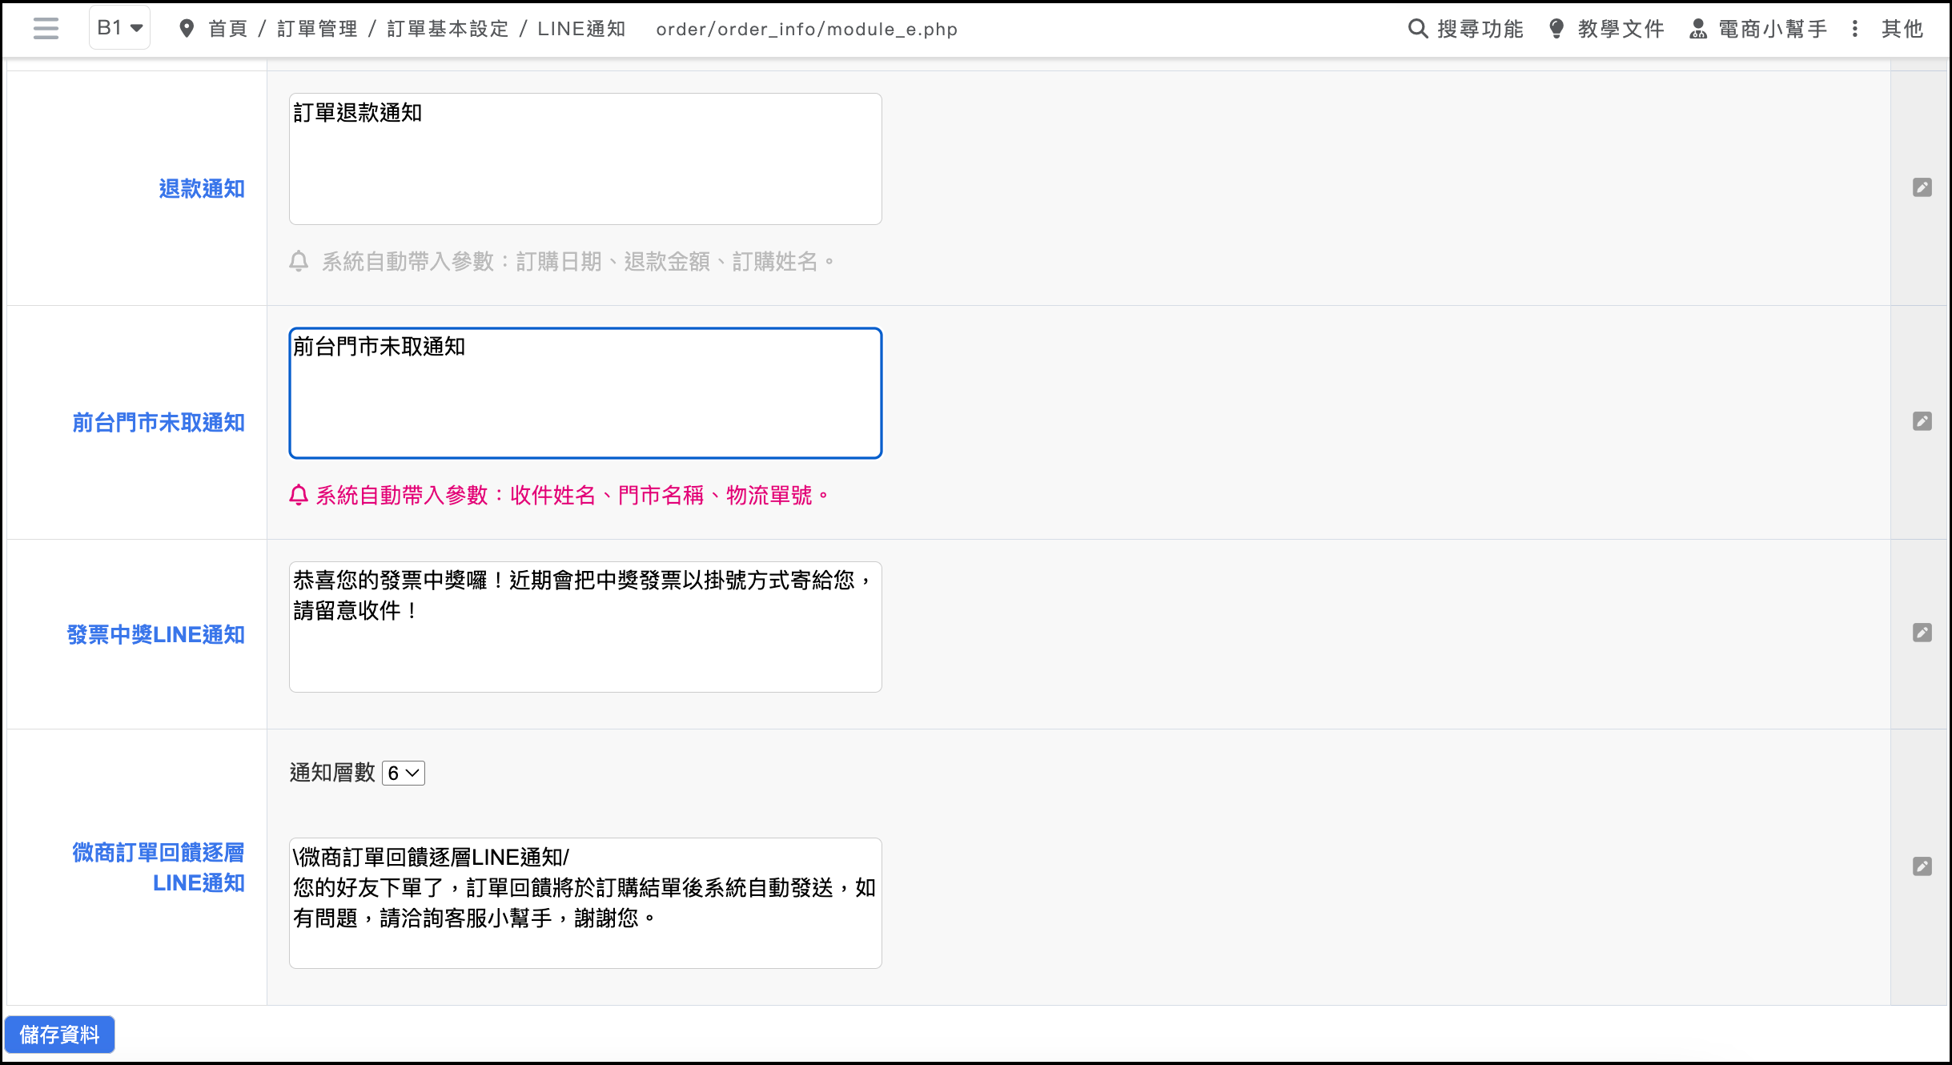The image size is (1952, 1065).
Task: Click the order/order_info/module_e.php path text
Action: 807,30
